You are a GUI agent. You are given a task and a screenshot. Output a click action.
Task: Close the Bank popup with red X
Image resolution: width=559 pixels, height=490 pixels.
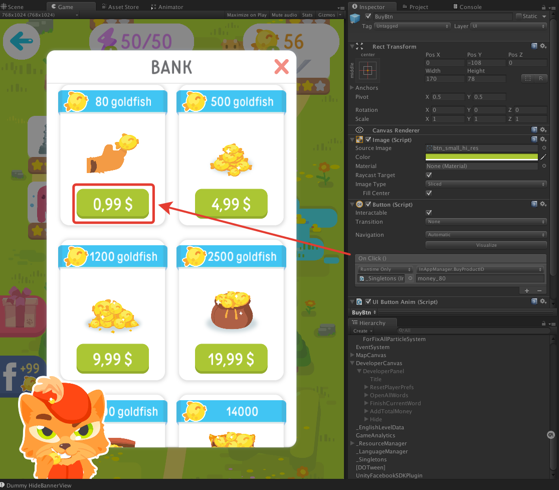281,67
